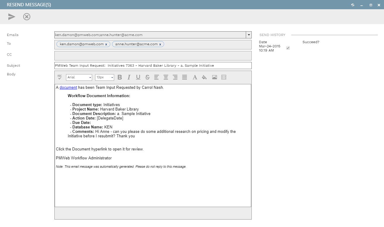Open the font text color picker
Screen dimensions: 384x227
tap(195, 77)
